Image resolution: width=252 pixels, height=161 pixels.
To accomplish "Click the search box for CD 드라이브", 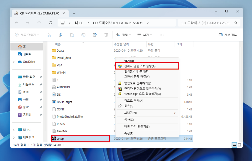I will (209, 23).
